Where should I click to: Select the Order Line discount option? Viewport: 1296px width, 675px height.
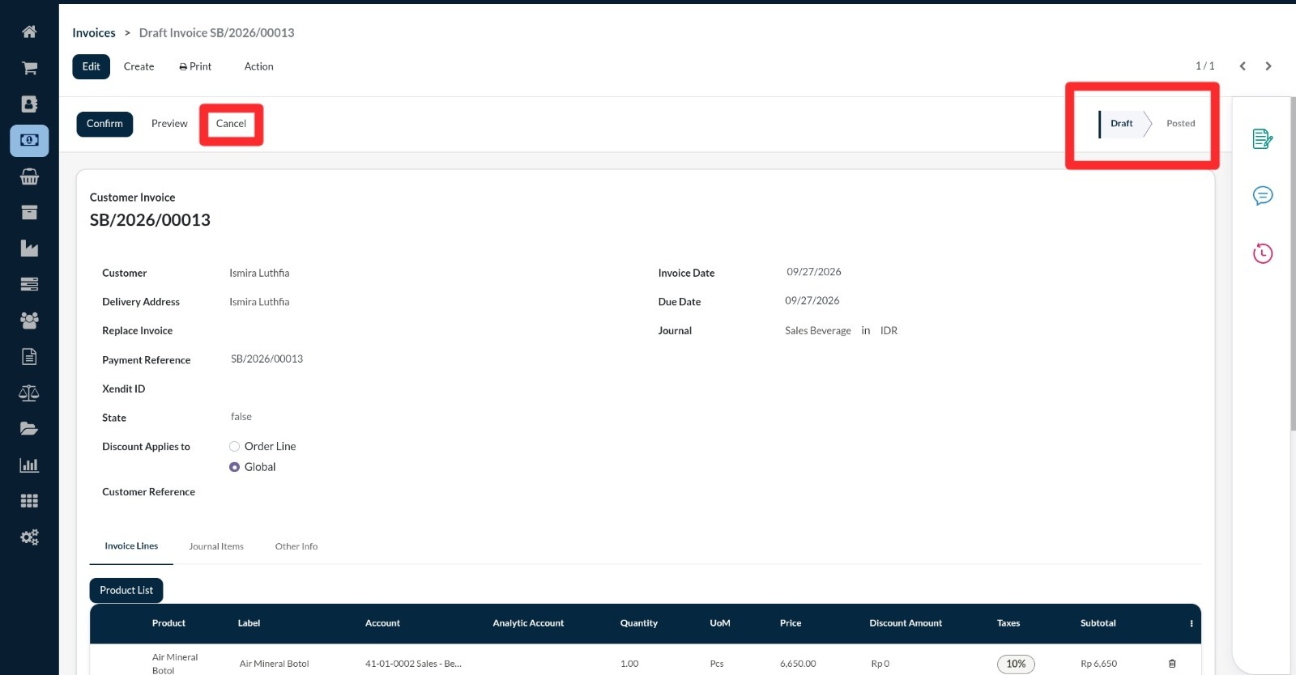[234, 447]
